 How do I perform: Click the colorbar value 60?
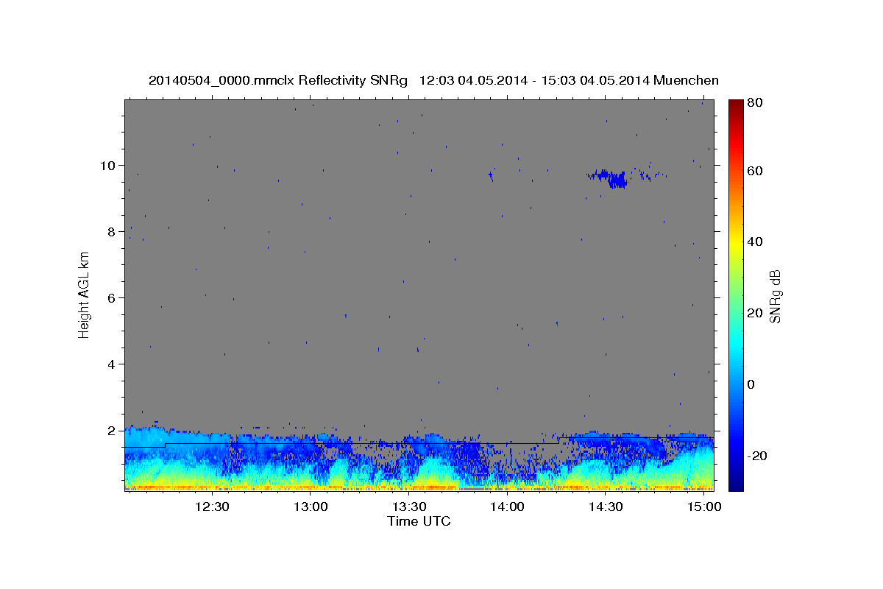click(754, 171)
